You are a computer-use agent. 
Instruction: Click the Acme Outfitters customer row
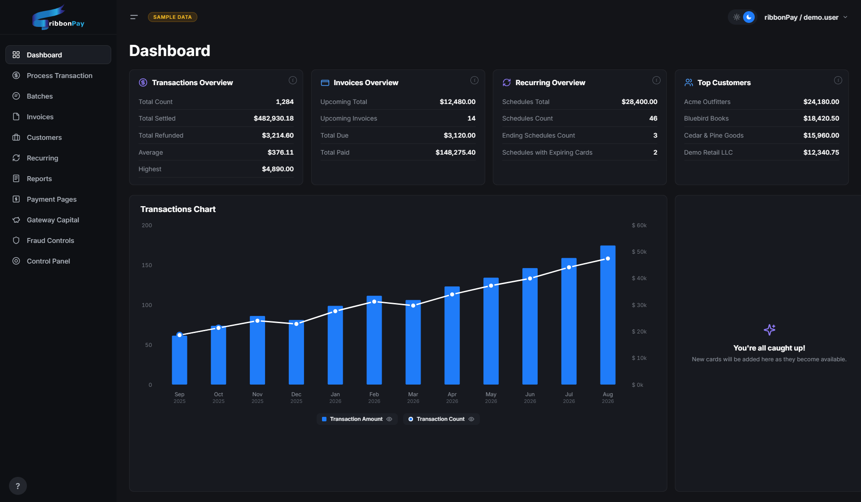point(761,102)
